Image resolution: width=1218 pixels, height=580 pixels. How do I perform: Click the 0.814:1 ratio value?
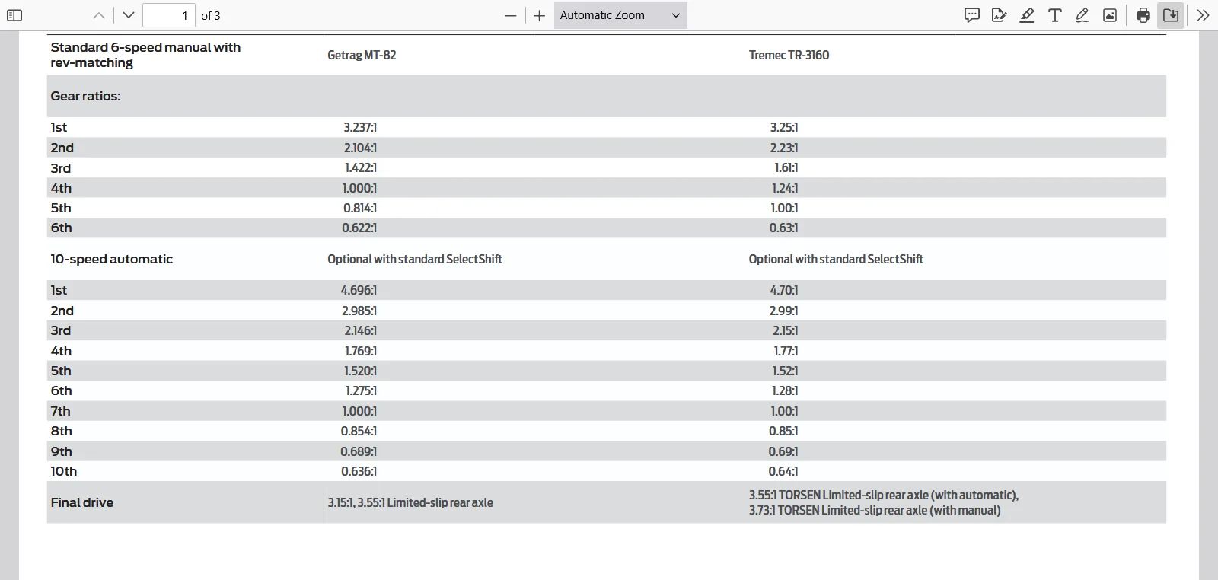360,208
